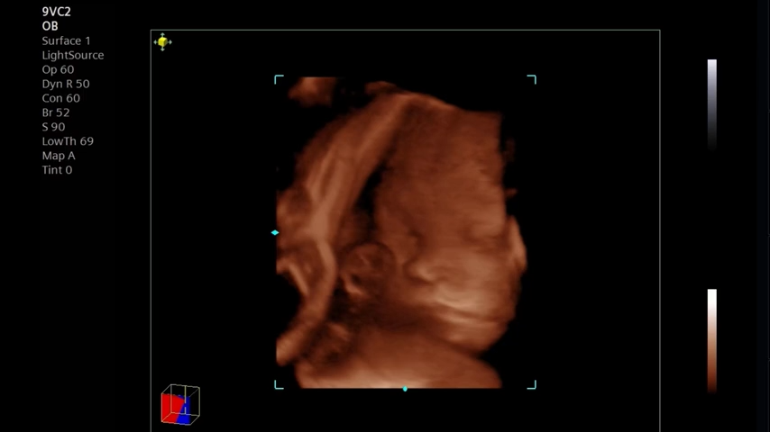Click the cyan left-edge ROI marker
Screen dimensions: 770x432
tap(275, 232)
